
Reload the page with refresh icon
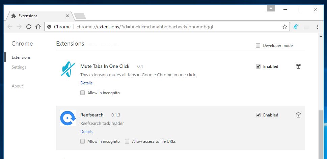click(x=29, y=26)
